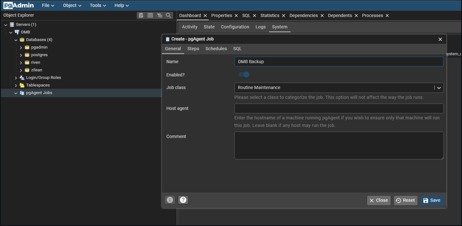Click the Servers group icon
Image resolution: width=462 pixels, height=226 pixels.
point(12,24)
